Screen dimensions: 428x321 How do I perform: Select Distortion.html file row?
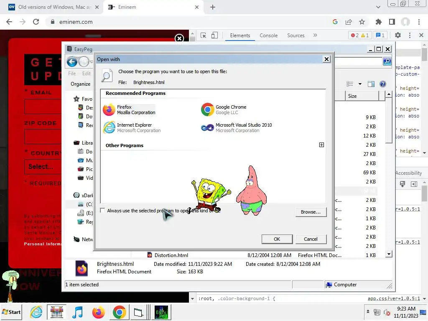[244, 255]
